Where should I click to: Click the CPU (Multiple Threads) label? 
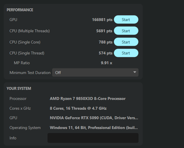tap(30, 31)
